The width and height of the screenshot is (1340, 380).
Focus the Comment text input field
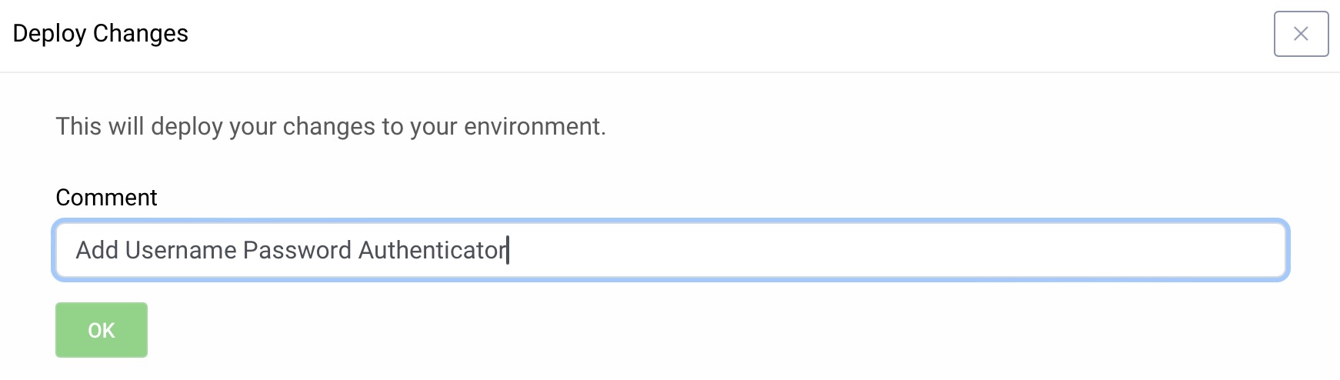[669, 251]
